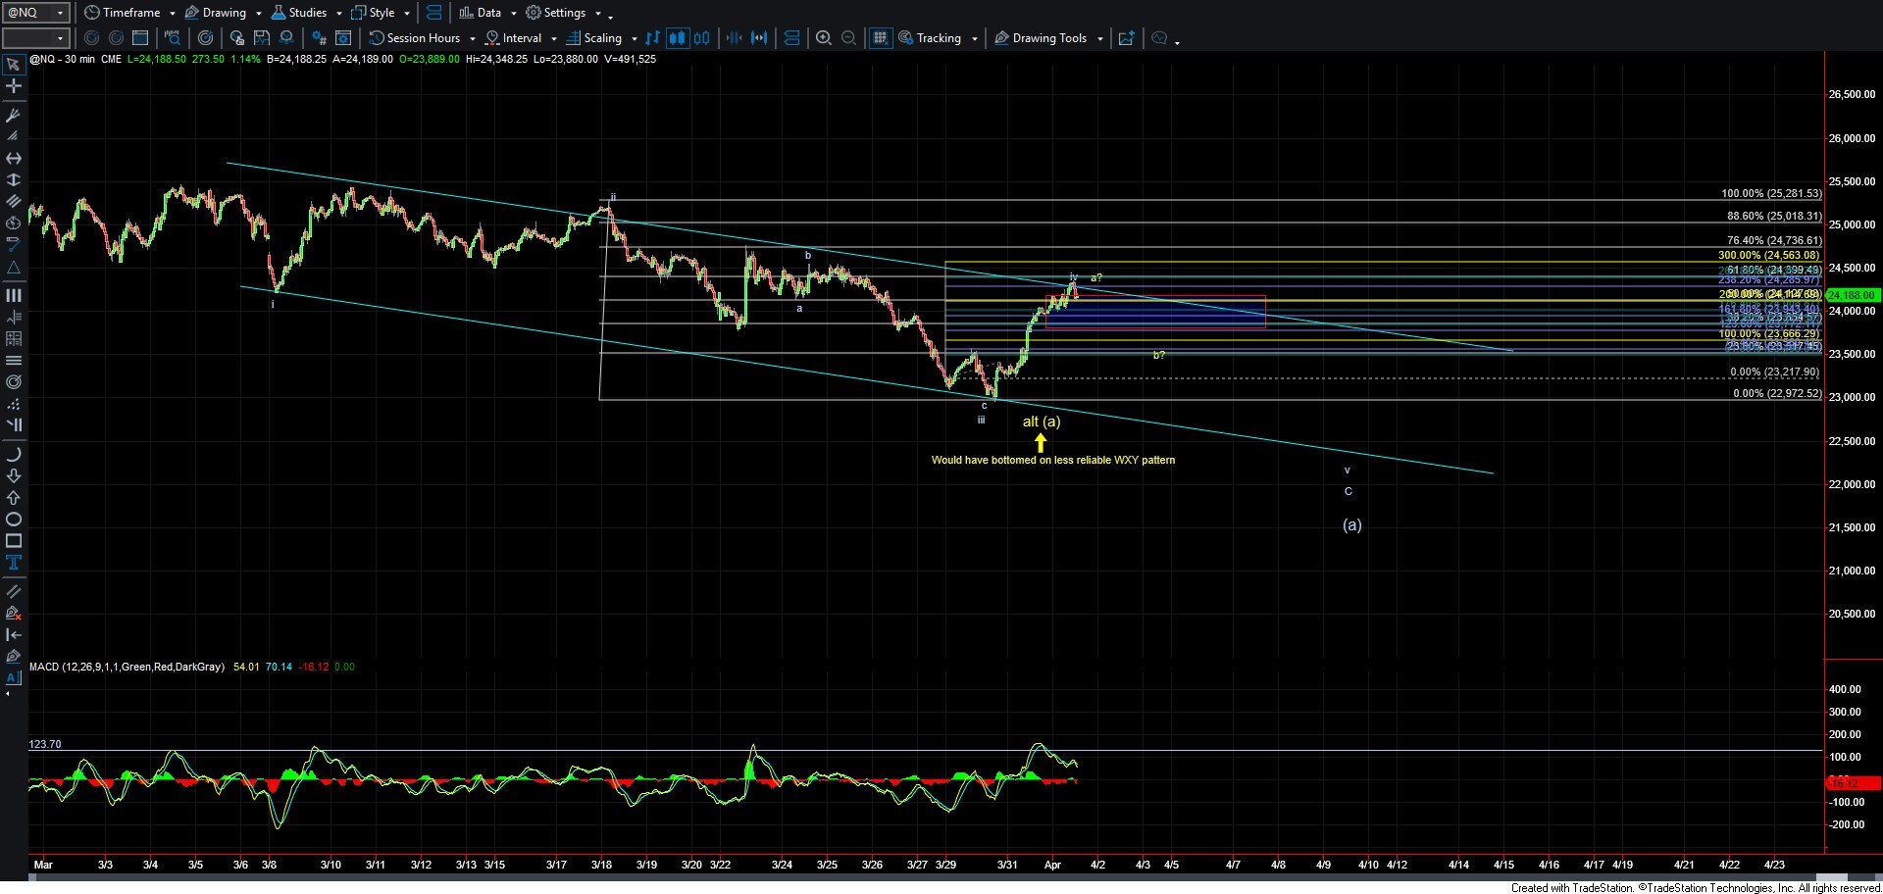Select the pointer arrow tool in sidebar
Viewport: 1883px width, 894px height.
14,65
